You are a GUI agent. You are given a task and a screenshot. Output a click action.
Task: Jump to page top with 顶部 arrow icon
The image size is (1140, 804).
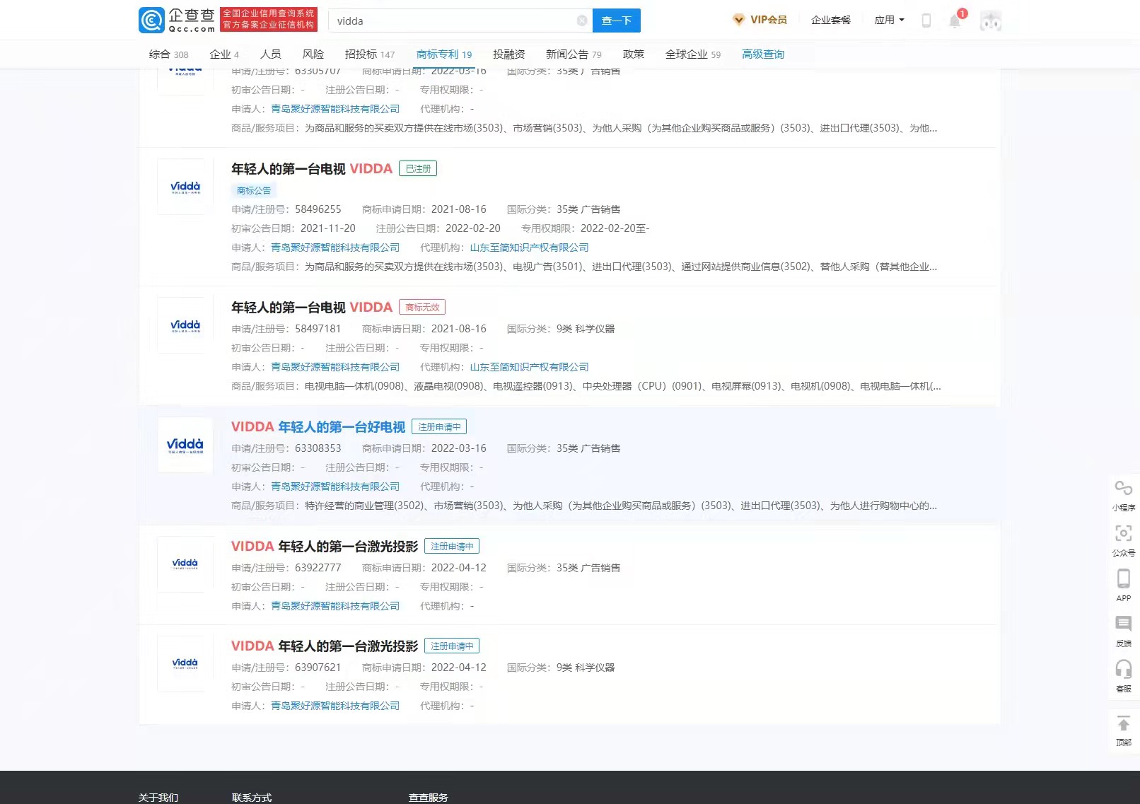[x=1123, y=726]
